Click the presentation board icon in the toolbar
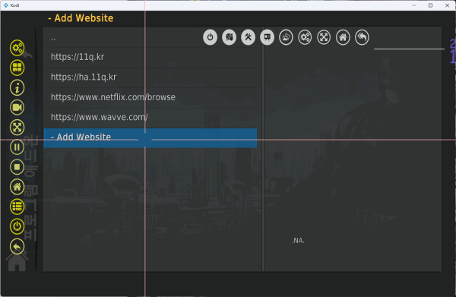456x297 pixels. [267, 37]
